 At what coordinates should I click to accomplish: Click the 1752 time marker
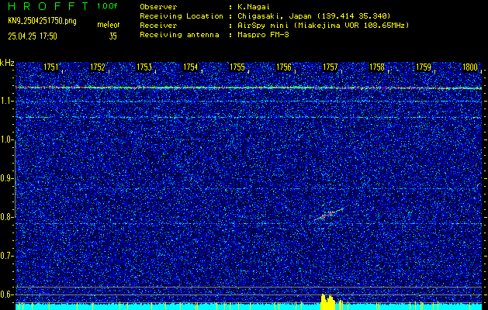(x=98, y=67)
